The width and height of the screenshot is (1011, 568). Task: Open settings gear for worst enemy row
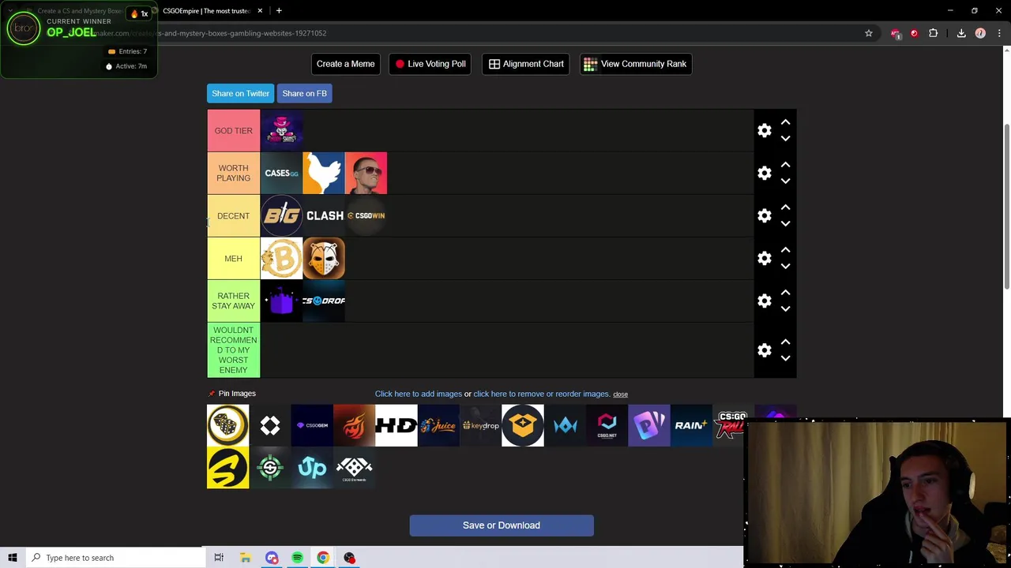click(764, 349)
